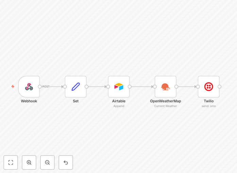Click the Twilio node output connector
This screenshot has width=237, height=173.
point(219,87)
